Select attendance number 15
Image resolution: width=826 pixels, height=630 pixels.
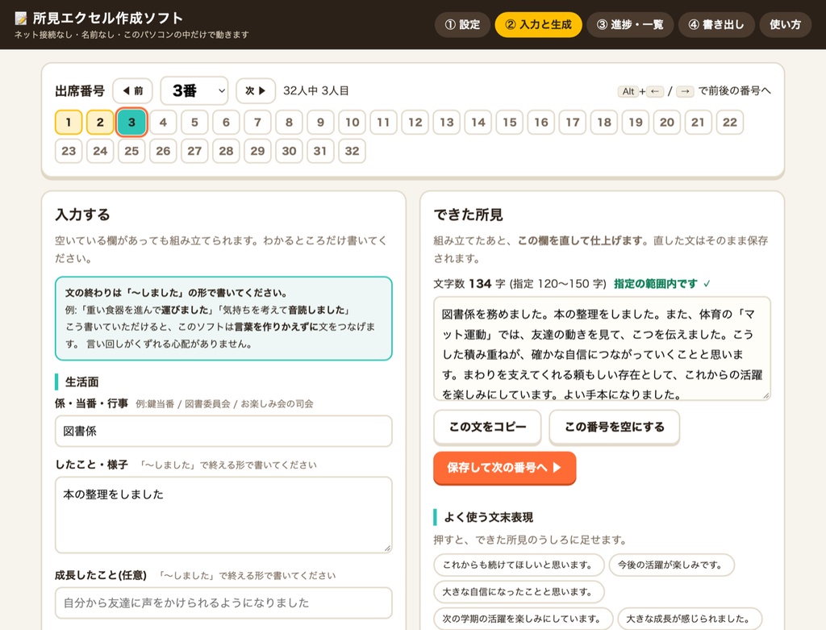point(510,122)
